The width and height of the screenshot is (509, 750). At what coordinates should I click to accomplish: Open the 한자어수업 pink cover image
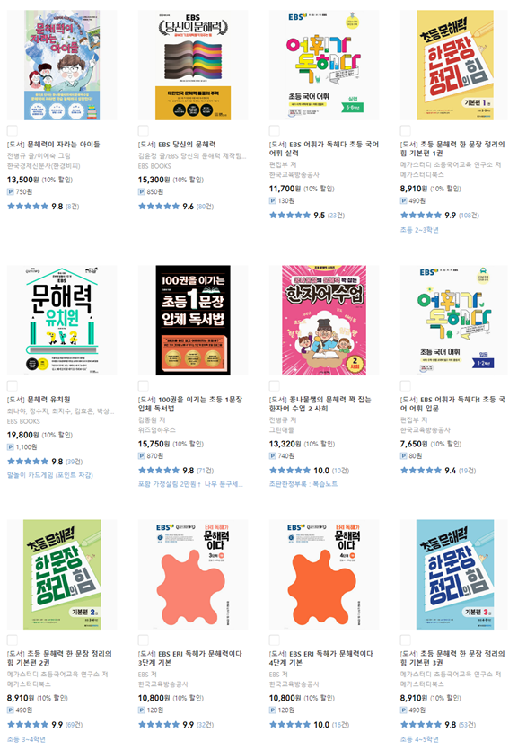click(324, 320)
